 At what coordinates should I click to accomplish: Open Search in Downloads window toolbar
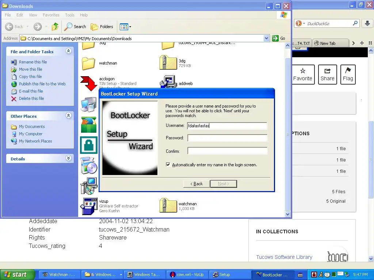(75, 26)
